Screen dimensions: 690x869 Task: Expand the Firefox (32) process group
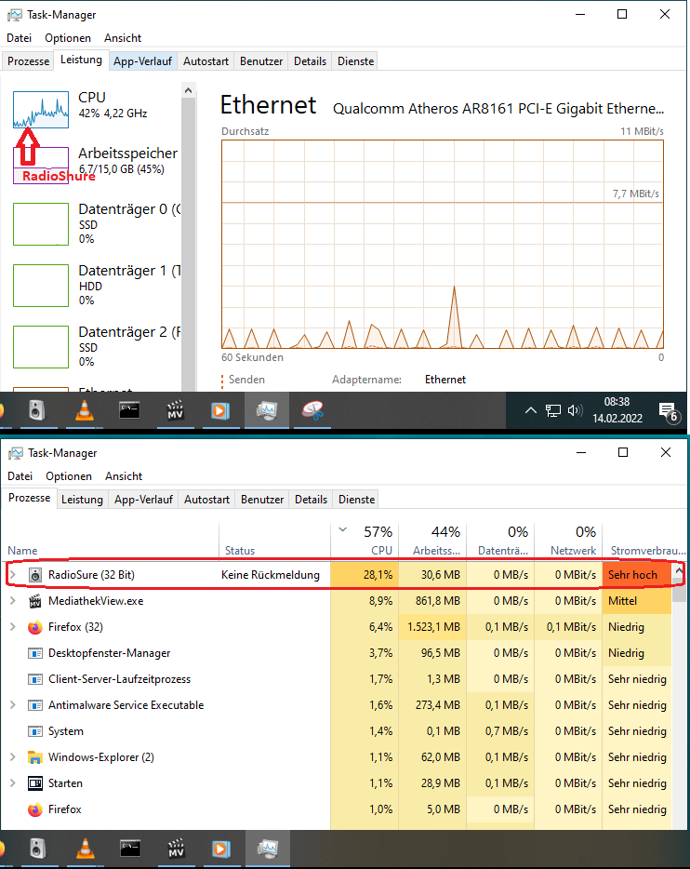point(13,627)
